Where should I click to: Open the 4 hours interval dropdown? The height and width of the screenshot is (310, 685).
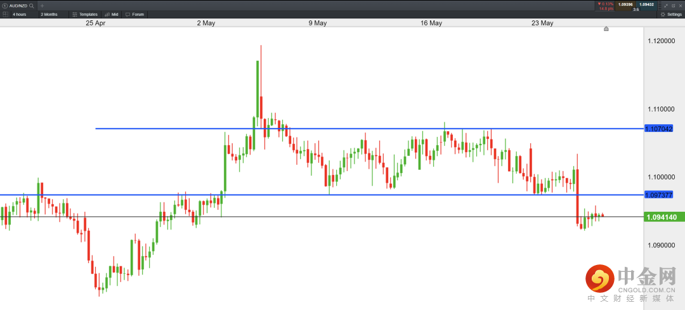click(x=25, y=15)
